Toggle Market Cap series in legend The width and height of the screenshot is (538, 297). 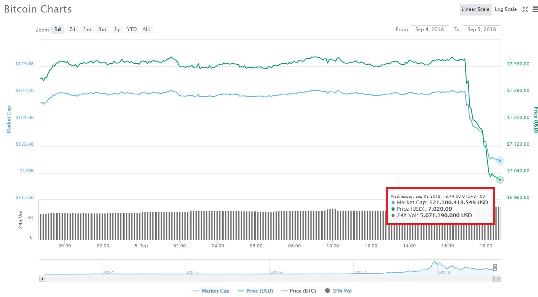coord(211,291)
